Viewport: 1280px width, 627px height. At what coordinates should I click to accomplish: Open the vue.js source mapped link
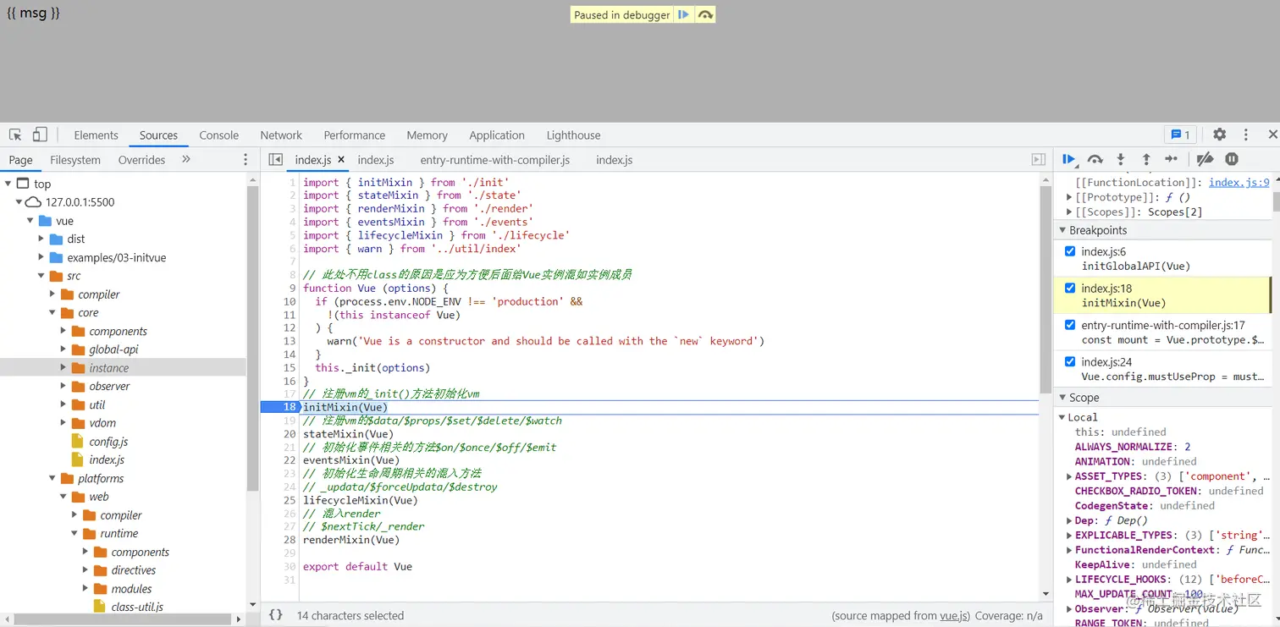pyautogui.click(x=956, y=616)
